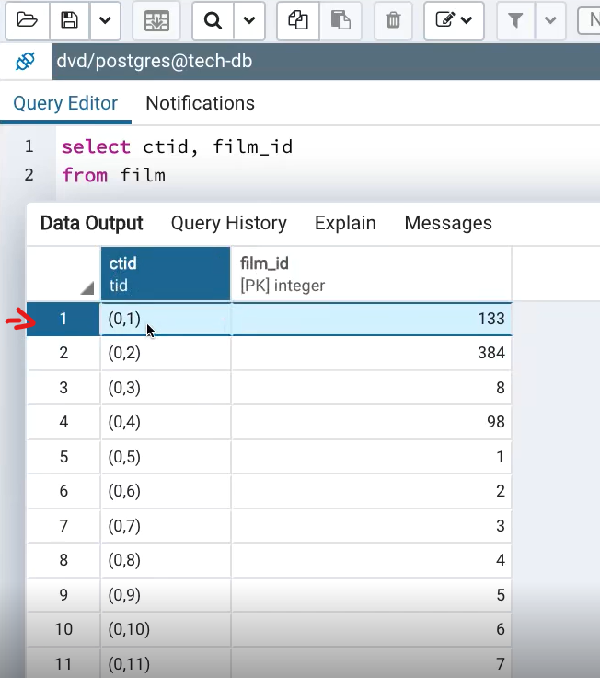Expand save options dropdown arrow
Viewport: 600px width, 678px height.
point(105,20)
